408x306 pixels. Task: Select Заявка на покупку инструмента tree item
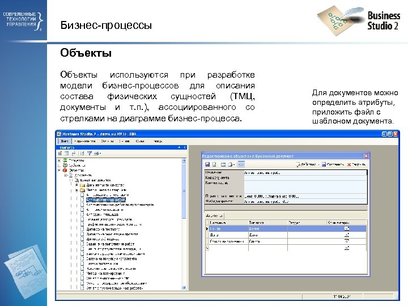(x=112, y=259)
